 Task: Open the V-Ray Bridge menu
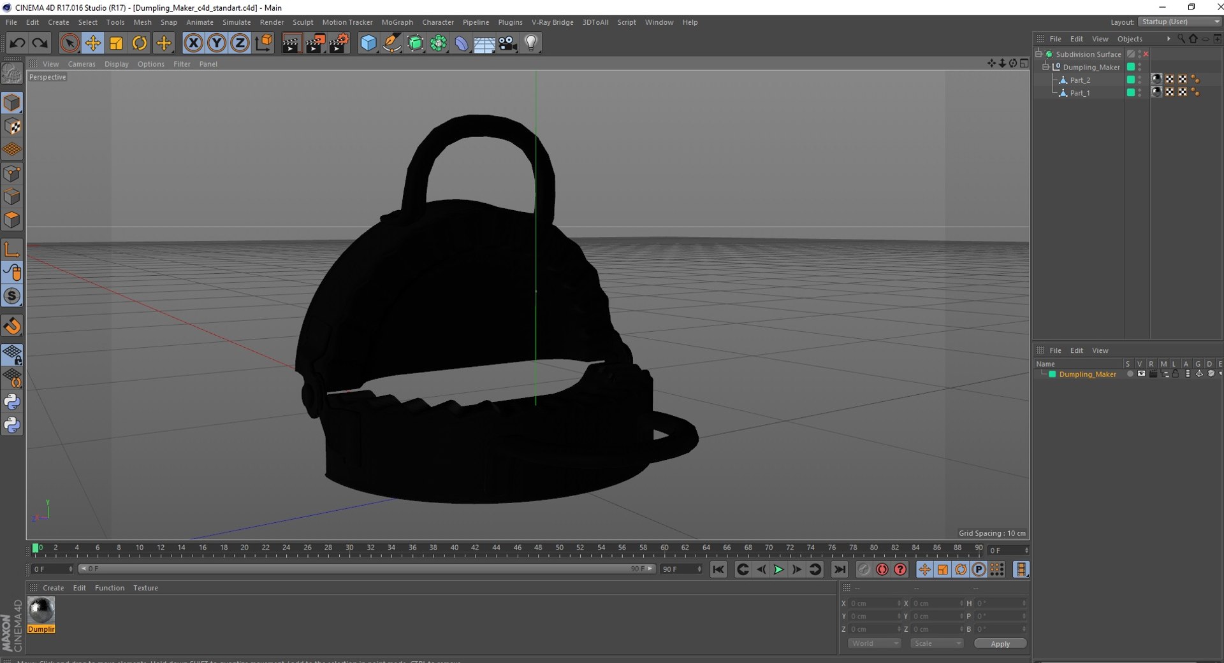553,22
